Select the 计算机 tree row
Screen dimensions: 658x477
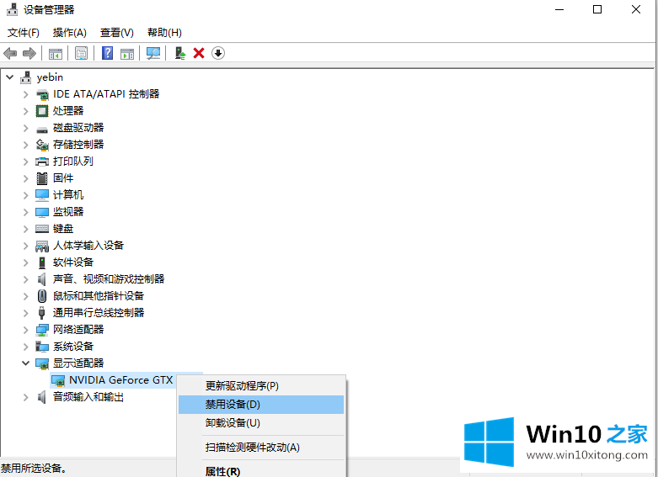[x=68, y=195]
